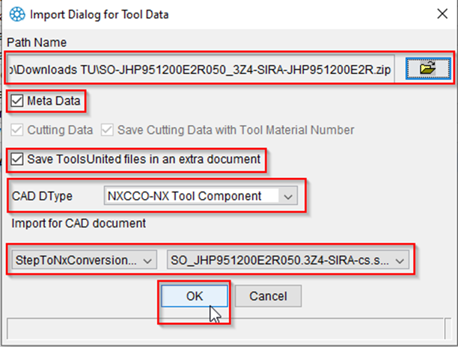Expand the StepToNxConversion dropdown
Image resolution: width=458 pixels, height=347 pixels.
point(84,260)
